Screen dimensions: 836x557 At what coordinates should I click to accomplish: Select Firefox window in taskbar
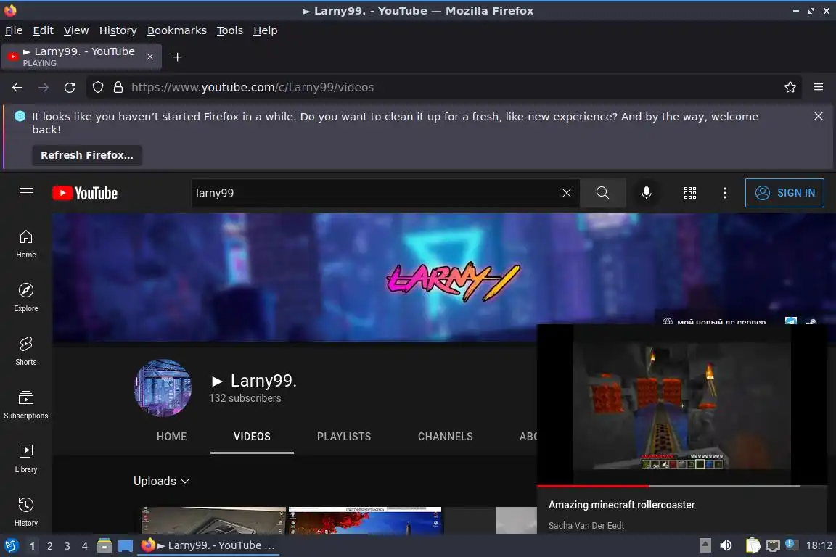click(208, 546)
